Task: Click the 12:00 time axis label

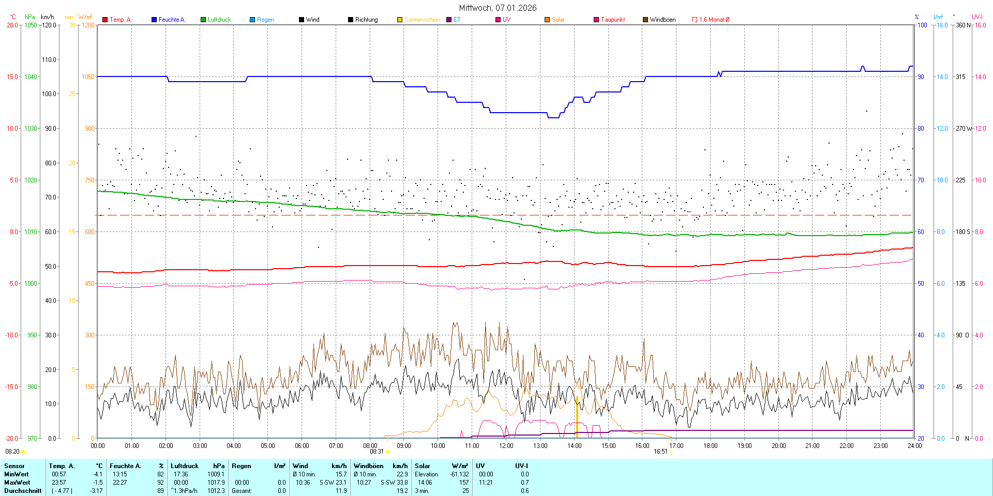Action: (506, 446)
